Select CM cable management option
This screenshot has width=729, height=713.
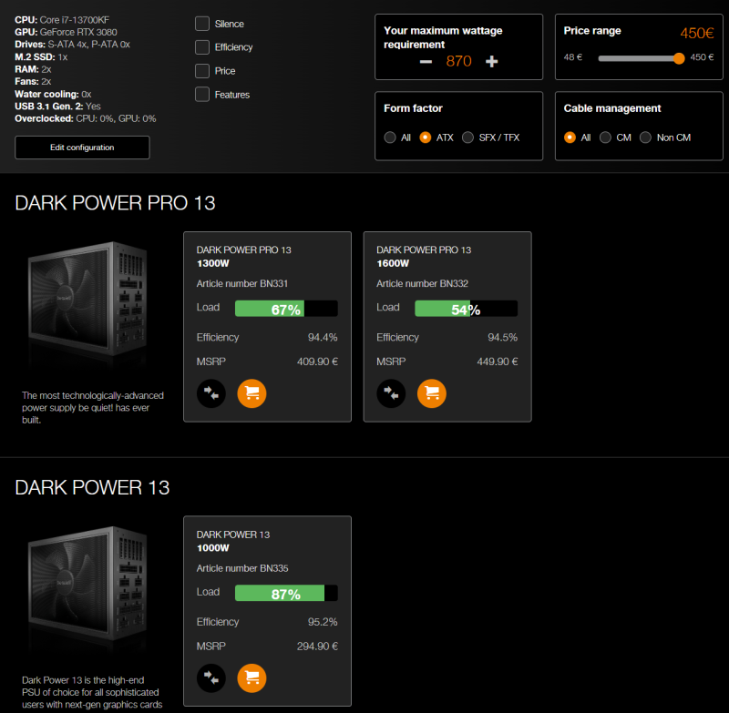pos(605,138)
